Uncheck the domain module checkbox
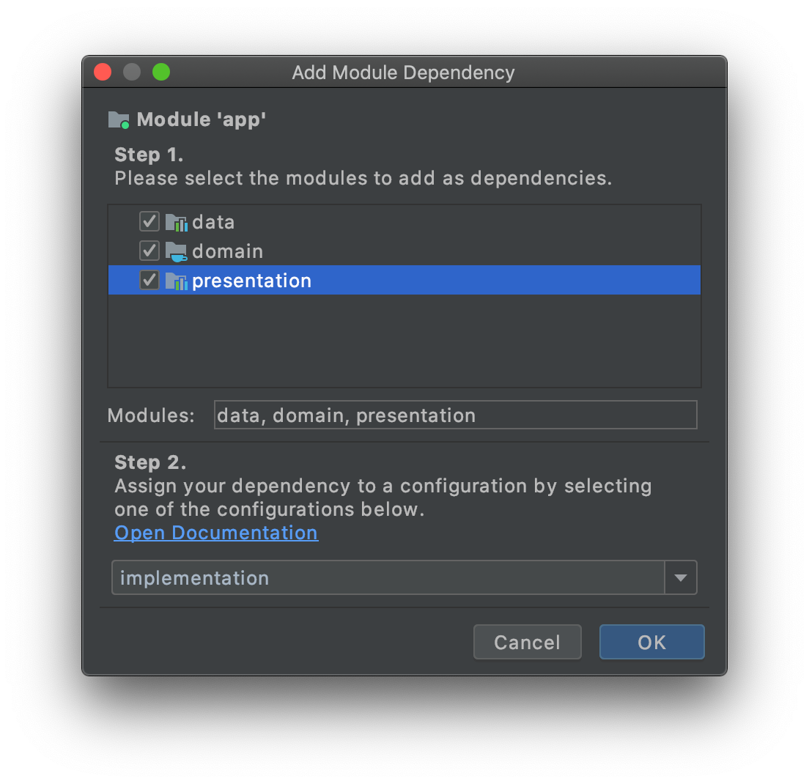This screenshot has width=809, height=784. click(149, 251)
